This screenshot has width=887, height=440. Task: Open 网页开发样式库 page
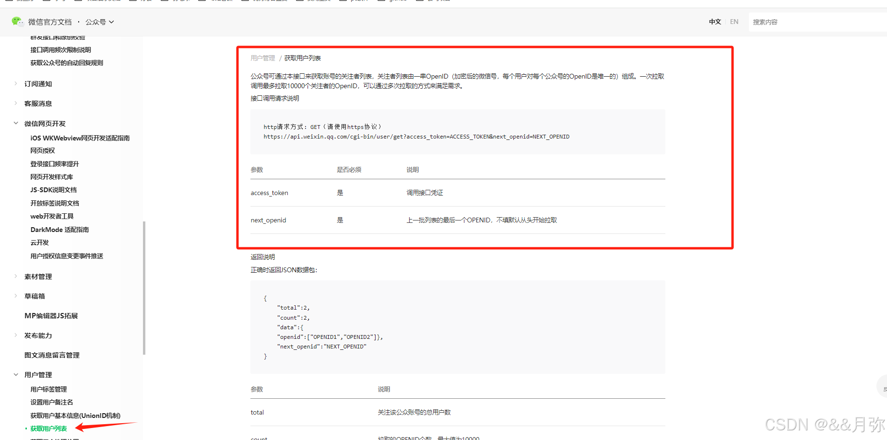click(x=52, y=177)
